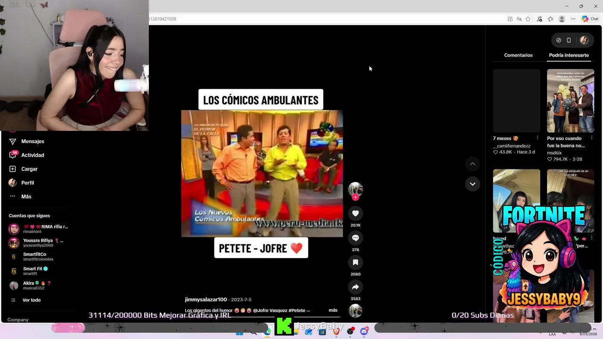Open Akira followed account
Screen dimensions: 603x339
point(30,285)
